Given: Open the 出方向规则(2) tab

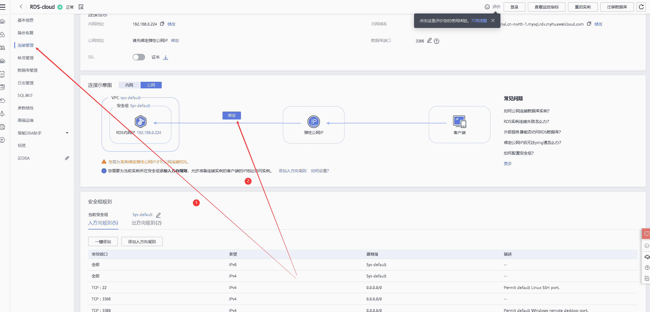Looking at the screenshot, I should (146, 223).
